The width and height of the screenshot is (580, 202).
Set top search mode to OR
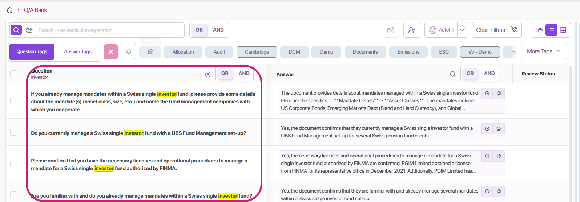[199, 30]
